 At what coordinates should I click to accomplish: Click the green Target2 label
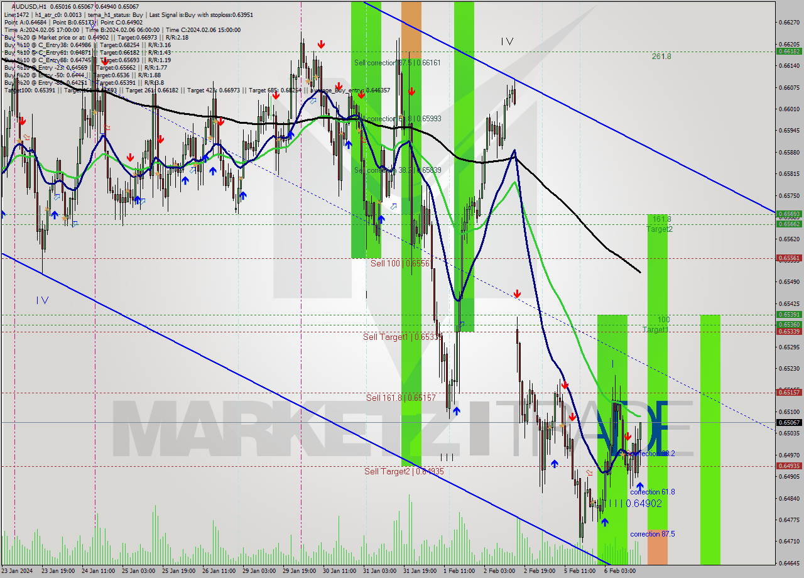(x=660, y=229)
